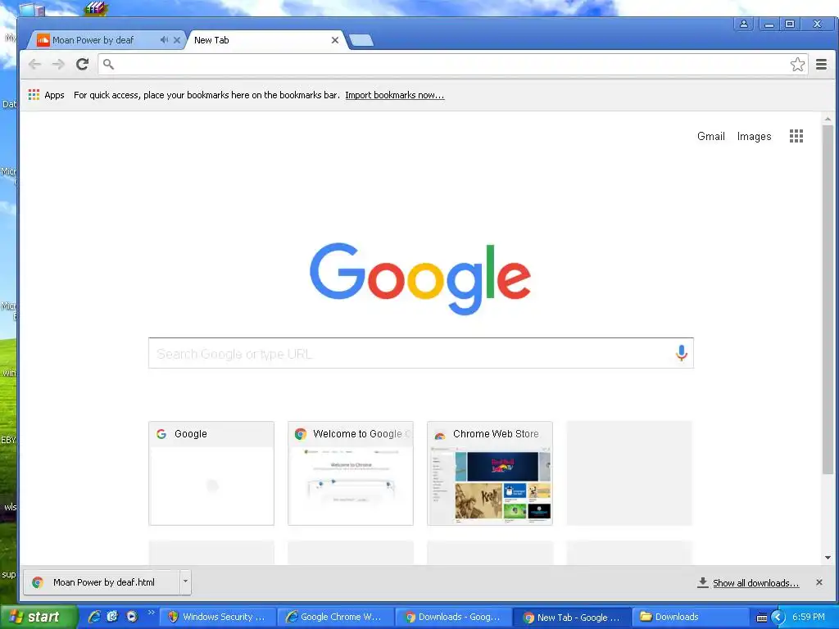Expand the quick launch overflow chevron

[x=151, y=613]
